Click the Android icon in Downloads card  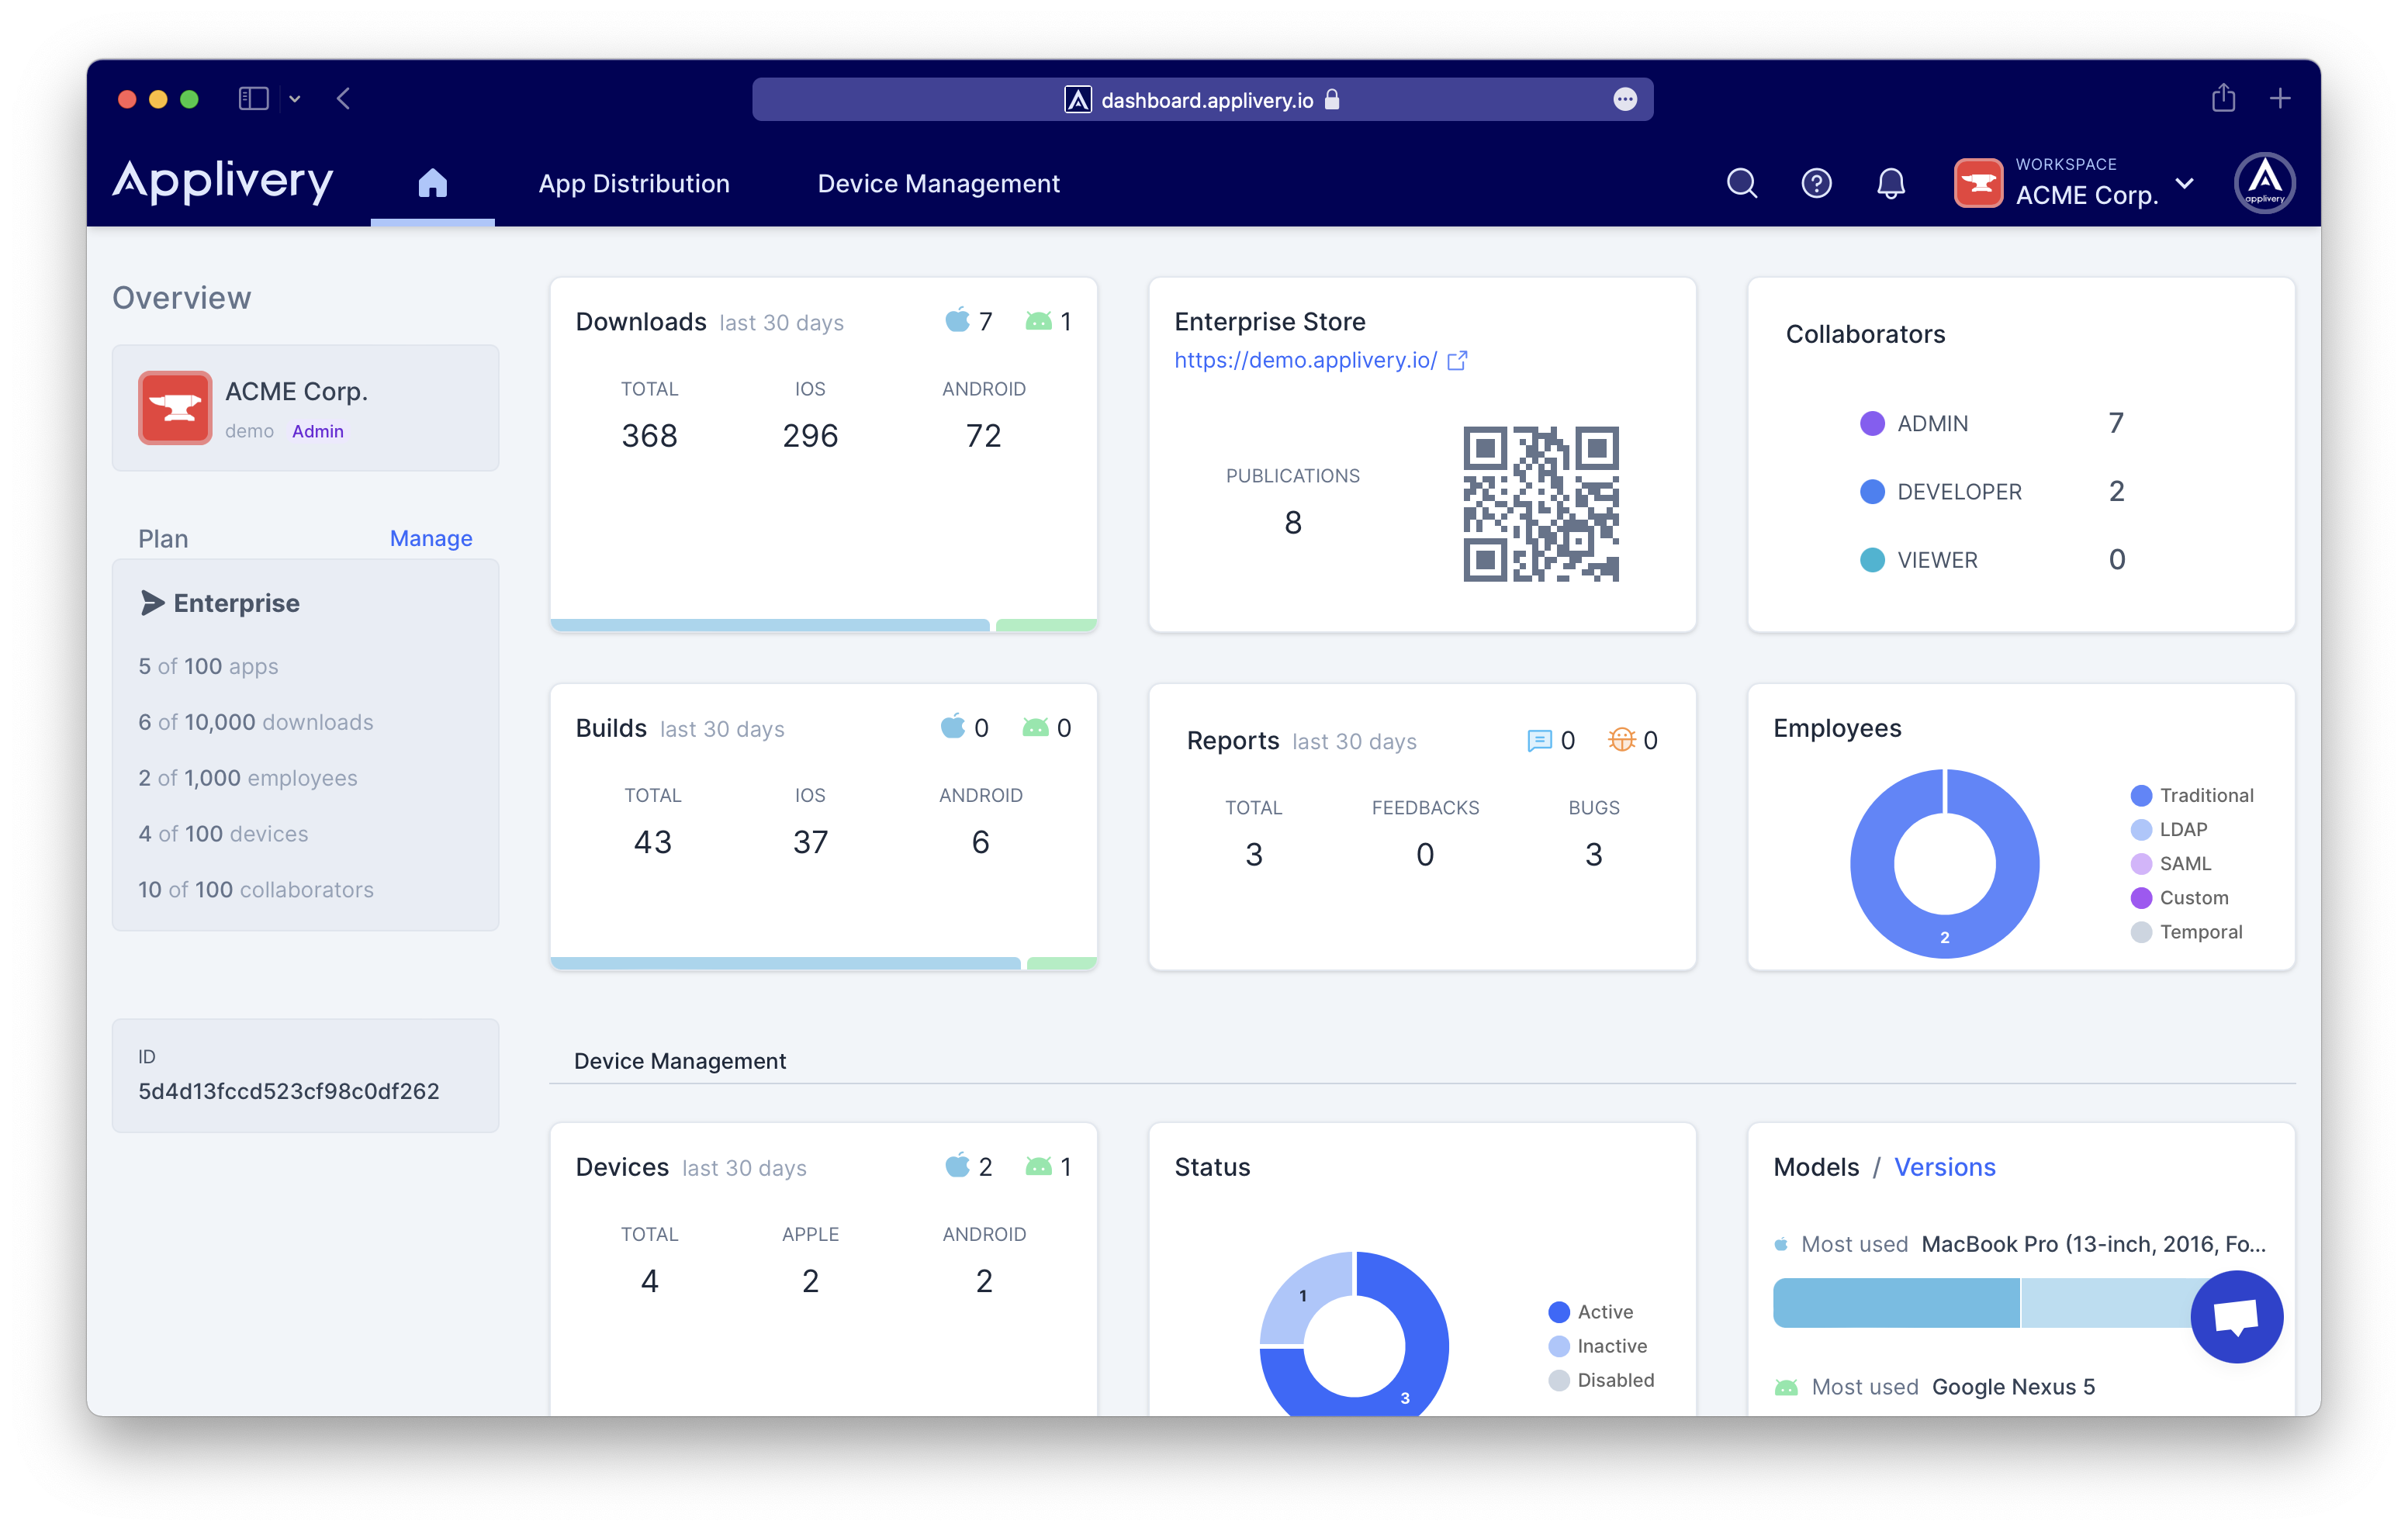pyautogui.click(x=1038, y=321)
